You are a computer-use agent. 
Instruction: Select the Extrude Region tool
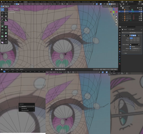tap(2, 27)
